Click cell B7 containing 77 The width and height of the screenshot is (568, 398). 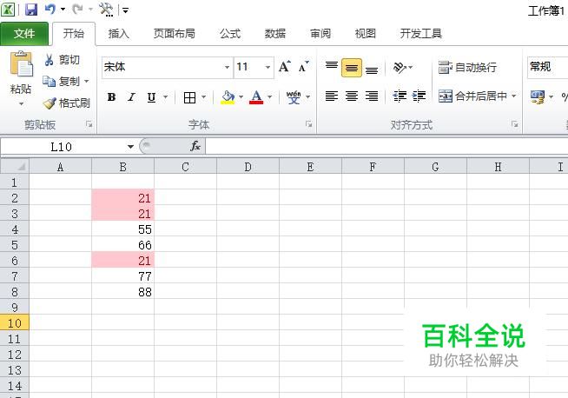122,276
